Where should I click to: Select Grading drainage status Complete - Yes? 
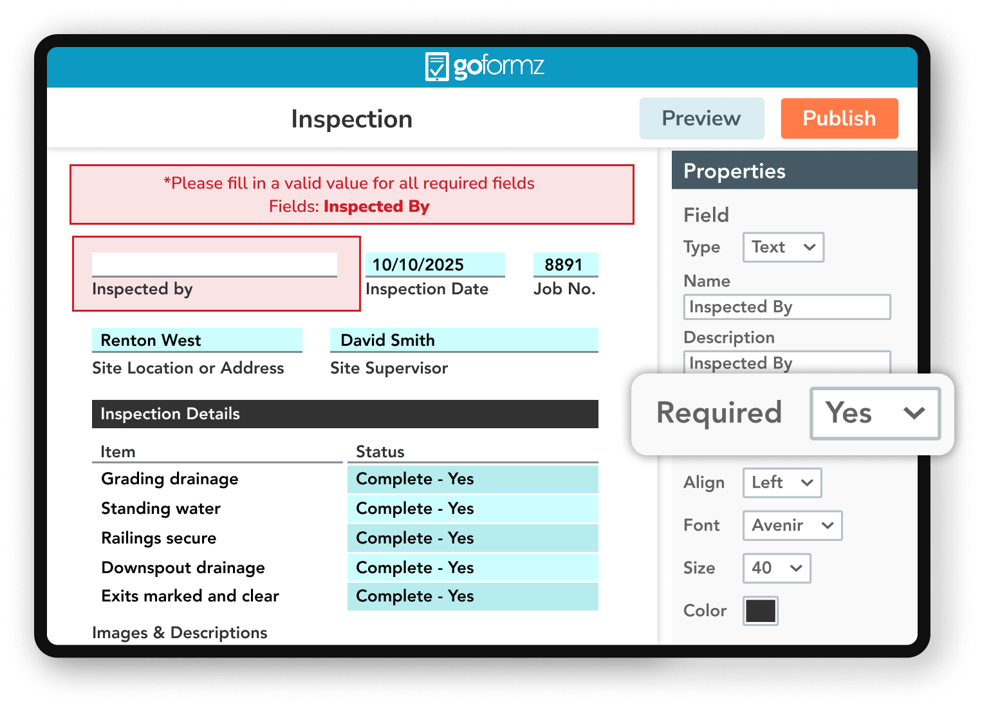point(472,479)
